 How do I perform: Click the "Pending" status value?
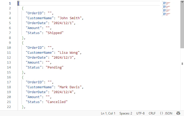pos(55,67)
